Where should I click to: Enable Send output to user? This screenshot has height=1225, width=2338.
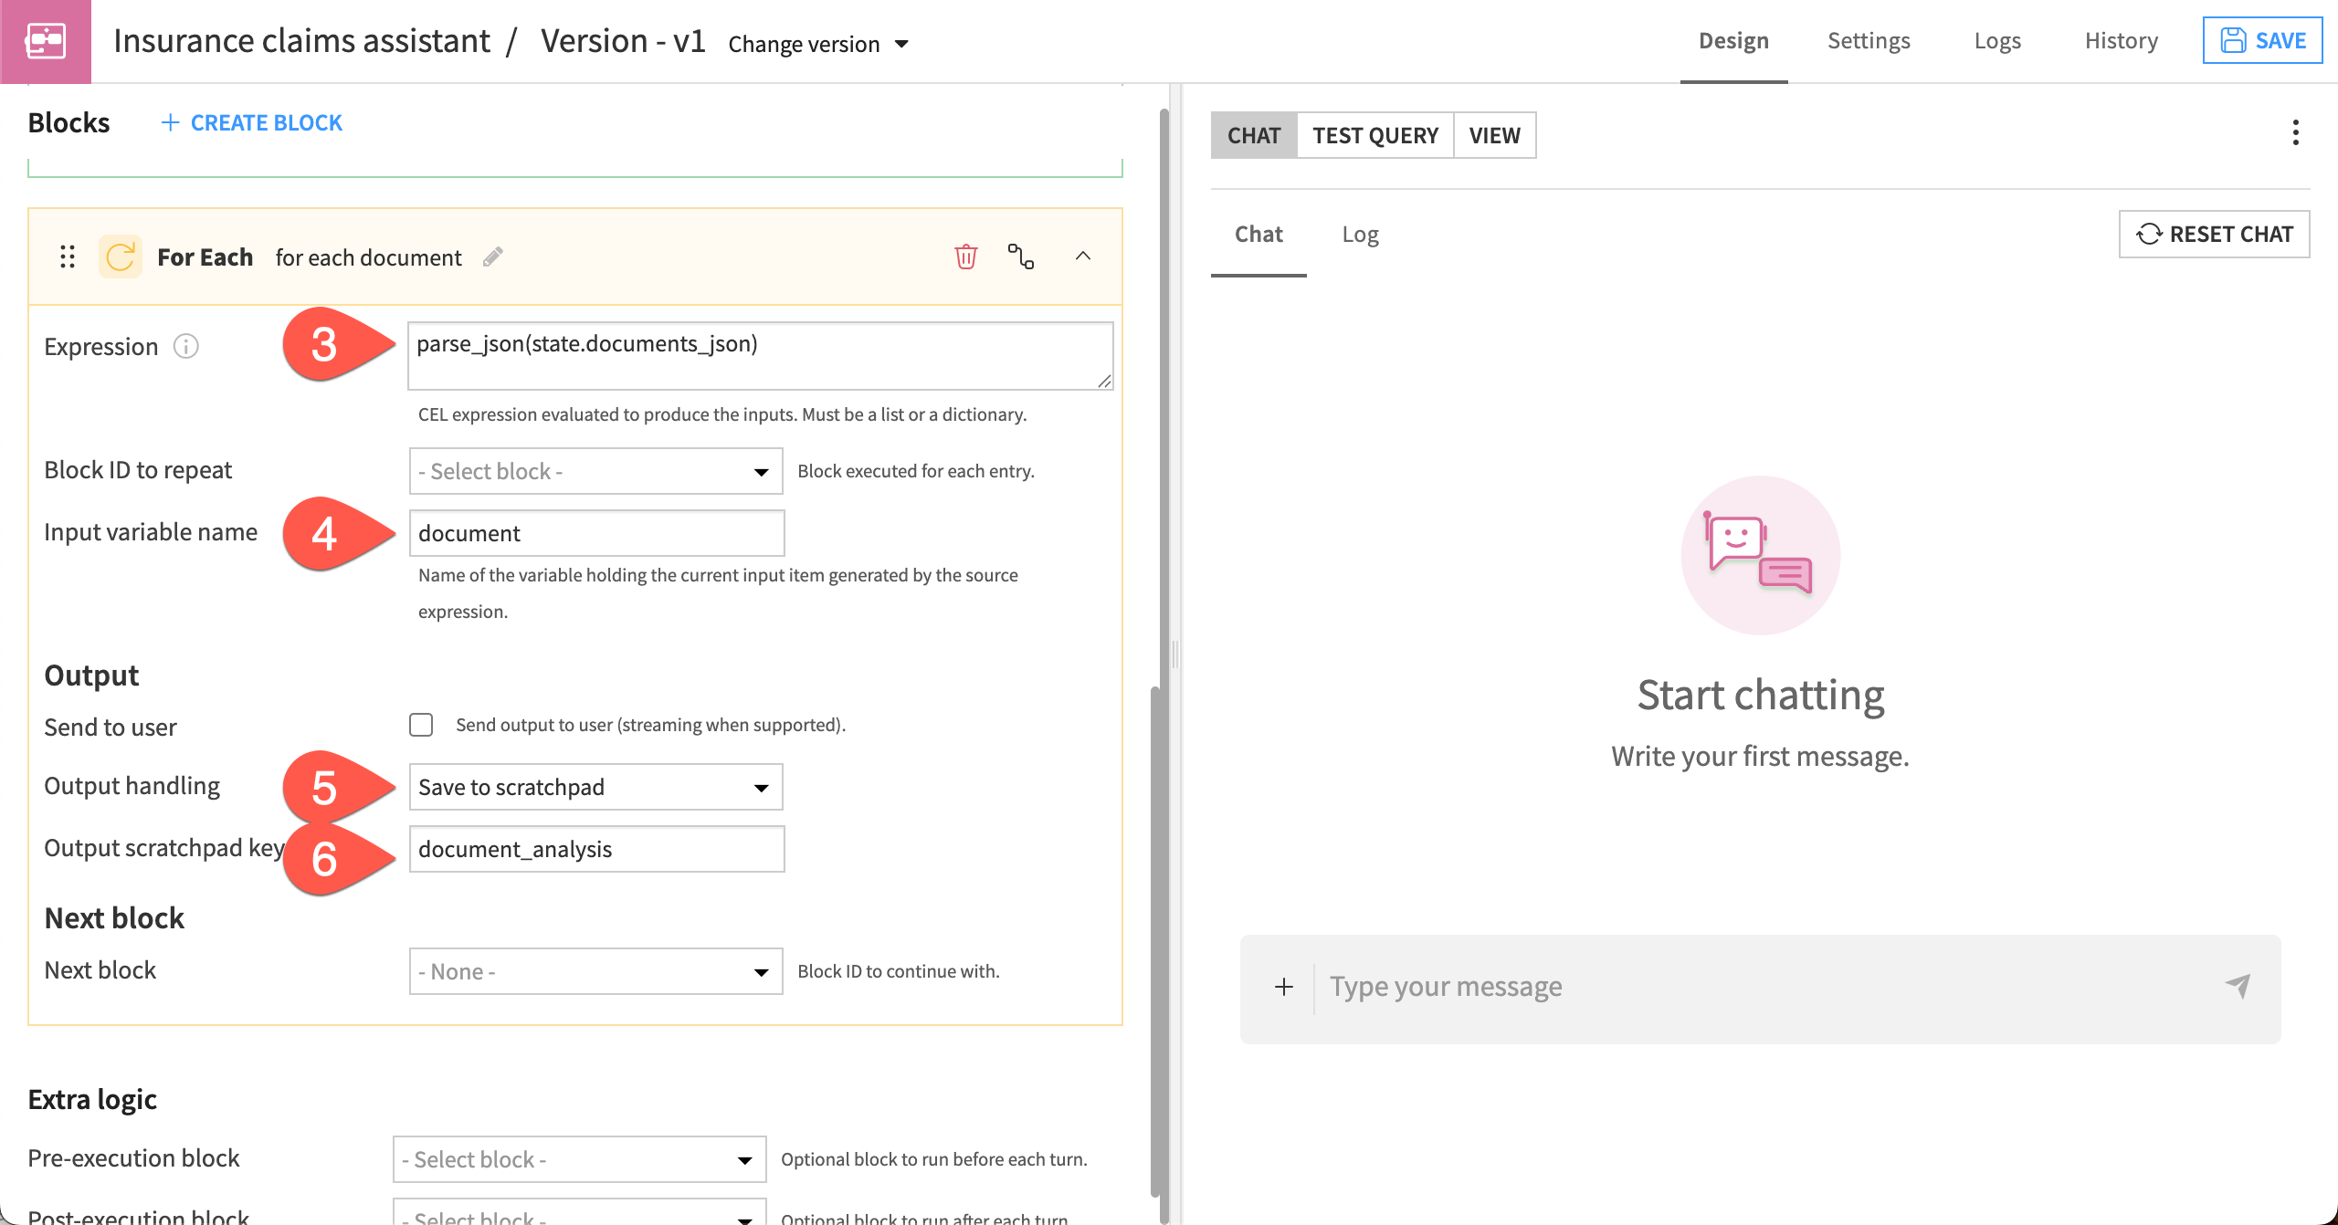coord(421,725)
